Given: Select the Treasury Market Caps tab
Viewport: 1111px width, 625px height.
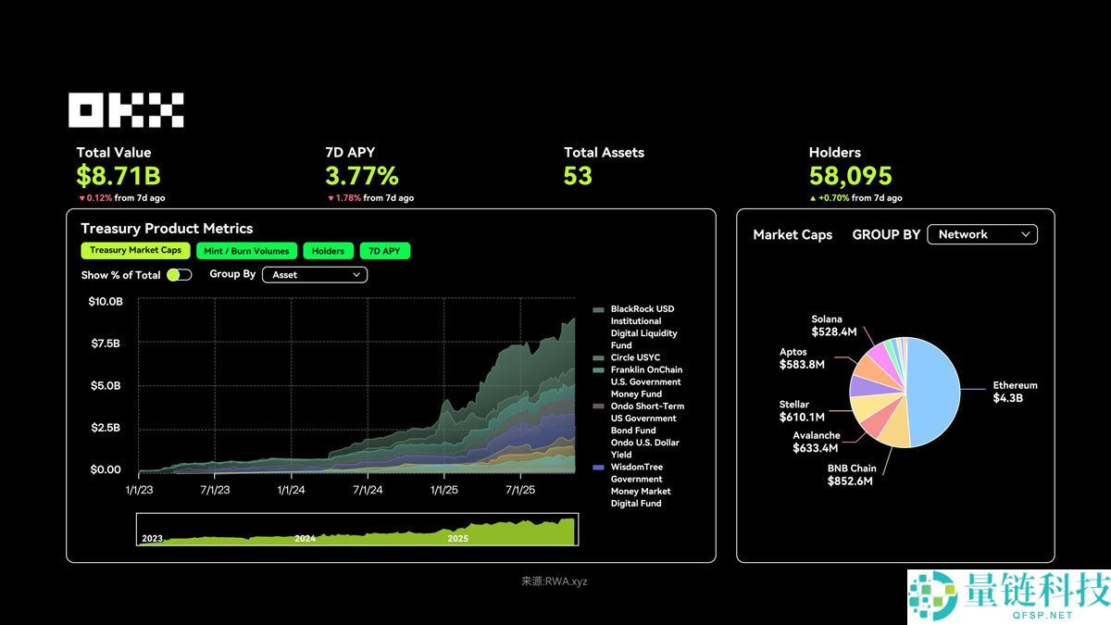Looking at the screenshot, I should coord(135,251).
